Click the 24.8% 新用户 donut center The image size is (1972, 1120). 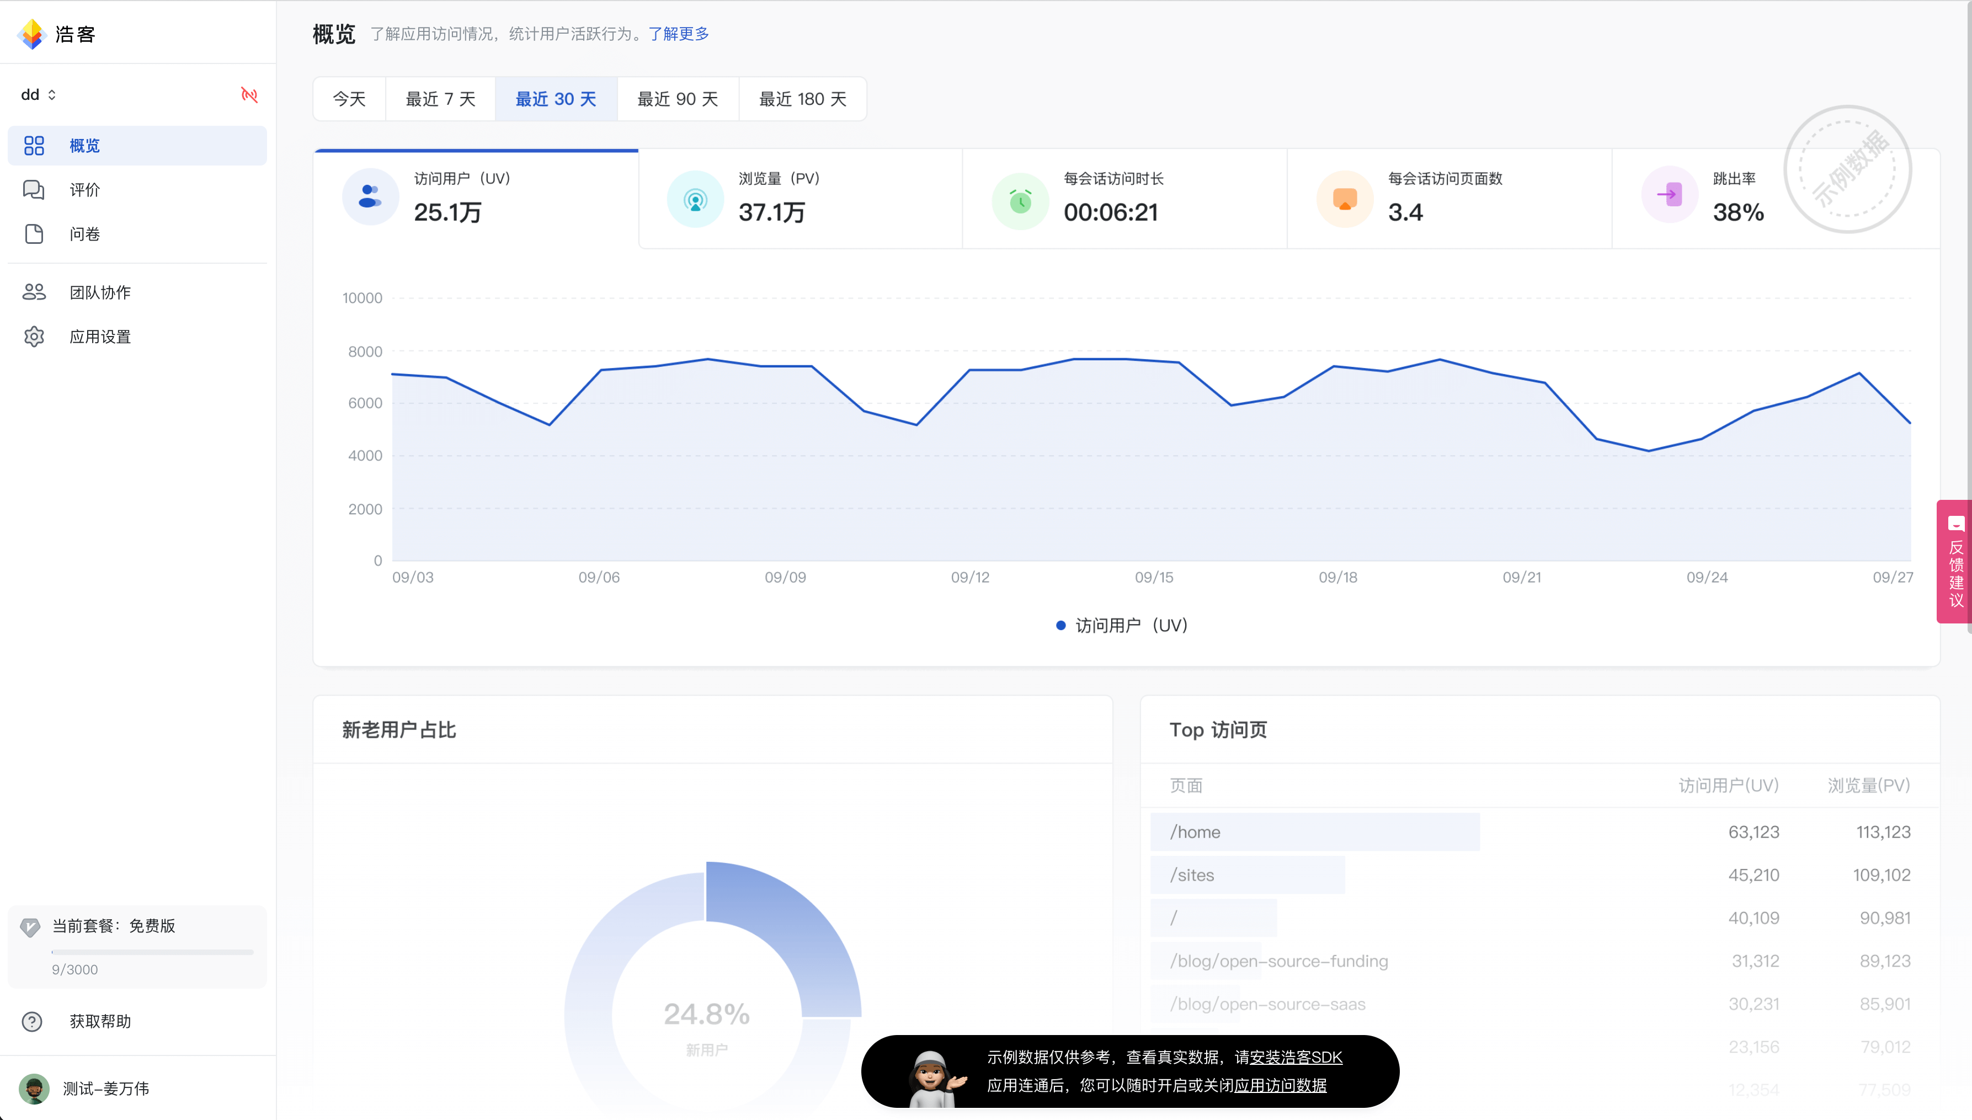pyautogui.click(x=707, y=1027)
